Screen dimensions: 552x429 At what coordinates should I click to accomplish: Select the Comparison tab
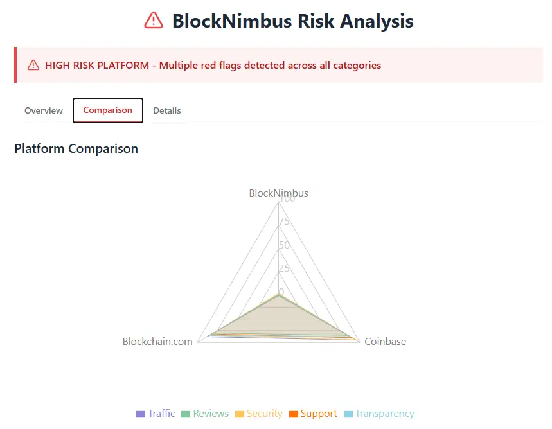click(x=107, y=110)
